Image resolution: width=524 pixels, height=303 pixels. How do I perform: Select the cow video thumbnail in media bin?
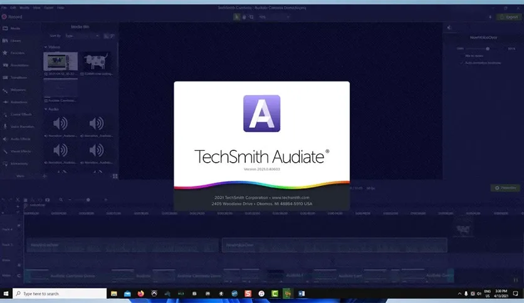pos(97,61)
